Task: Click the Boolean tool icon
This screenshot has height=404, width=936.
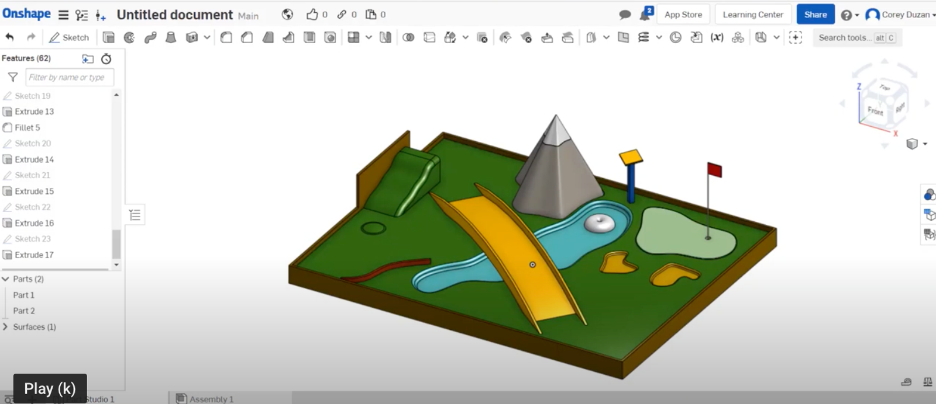Action: click(x=408, y=38)
